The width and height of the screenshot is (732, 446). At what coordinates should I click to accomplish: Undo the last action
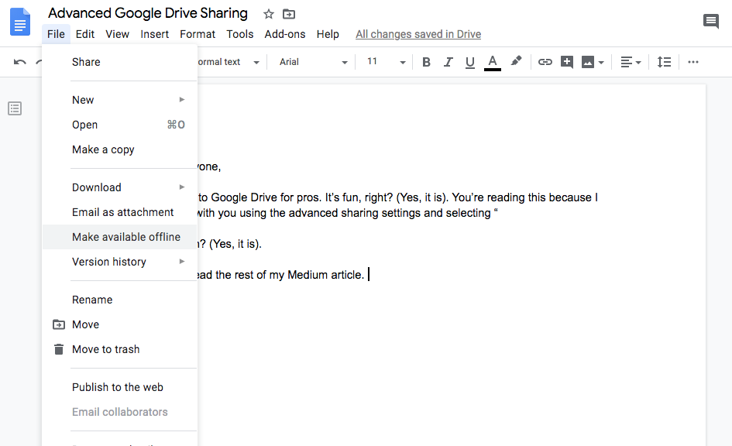(x=19, y=62)
